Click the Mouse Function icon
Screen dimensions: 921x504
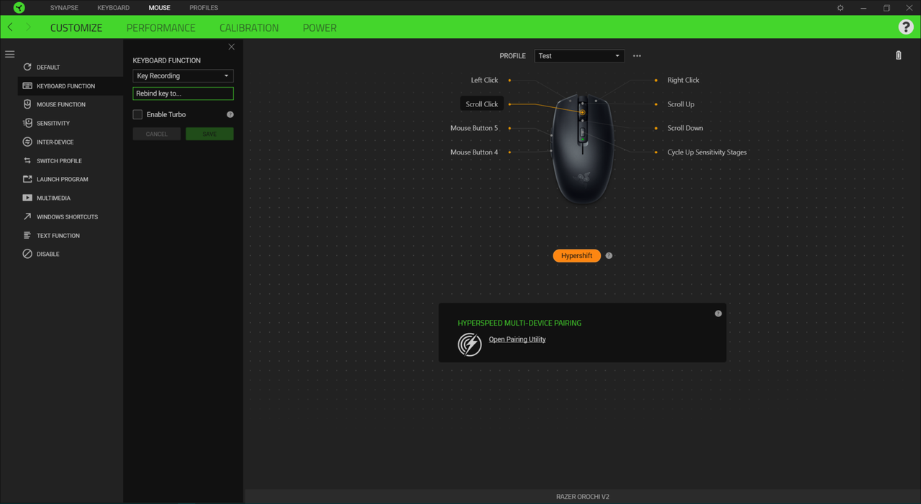click(x=27, y=104)
